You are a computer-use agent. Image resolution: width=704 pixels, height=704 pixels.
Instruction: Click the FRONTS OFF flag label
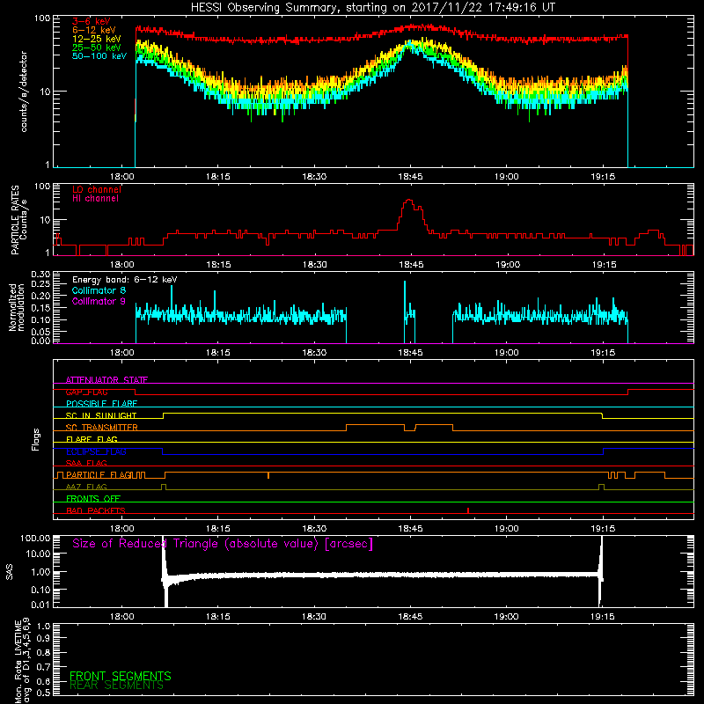(x=93, y=499)
